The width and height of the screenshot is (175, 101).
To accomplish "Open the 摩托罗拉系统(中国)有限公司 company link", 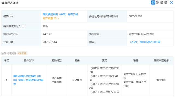I will 60,14.
